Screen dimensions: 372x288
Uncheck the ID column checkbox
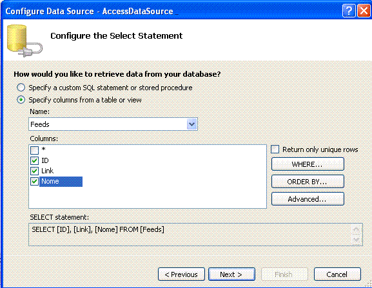[34, 160]
